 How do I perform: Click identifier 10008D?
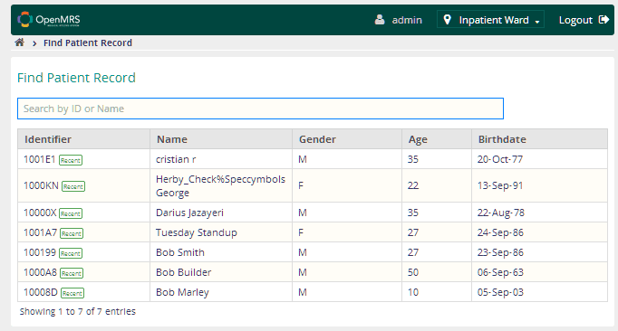(41, 292)
